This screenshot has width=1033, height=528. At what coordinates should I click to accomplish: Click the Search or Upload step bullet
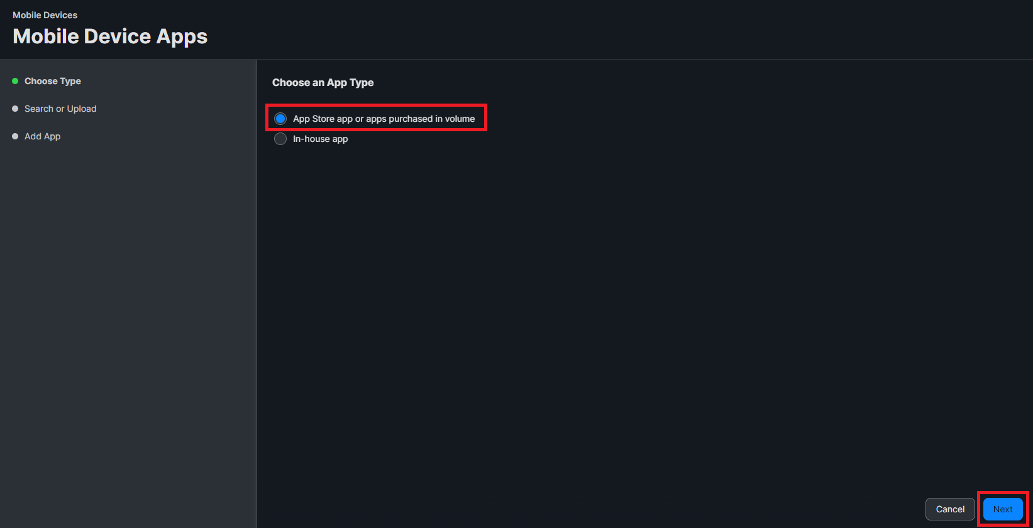(15, 109)
